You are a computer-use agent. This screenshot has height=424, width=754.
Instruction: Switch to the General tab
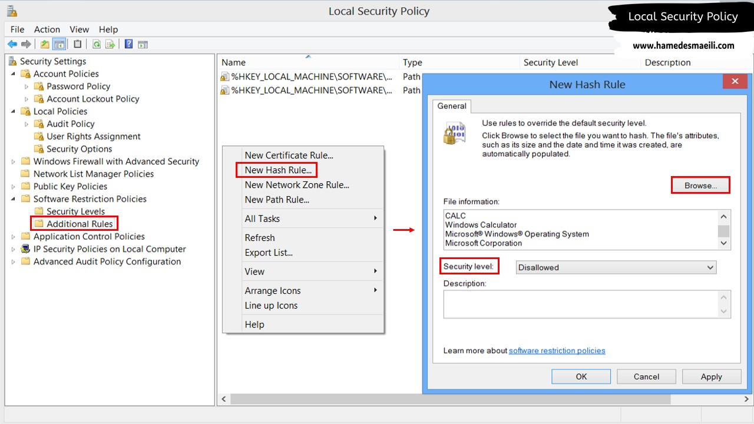(452, 106)
